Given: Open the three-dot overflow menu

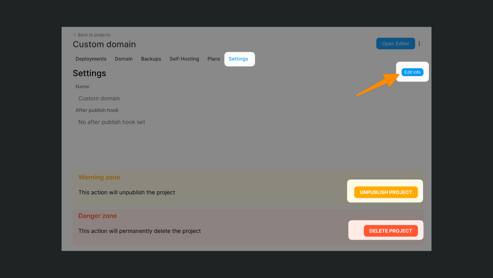Looking at the screenshot, I should point(419,43).
